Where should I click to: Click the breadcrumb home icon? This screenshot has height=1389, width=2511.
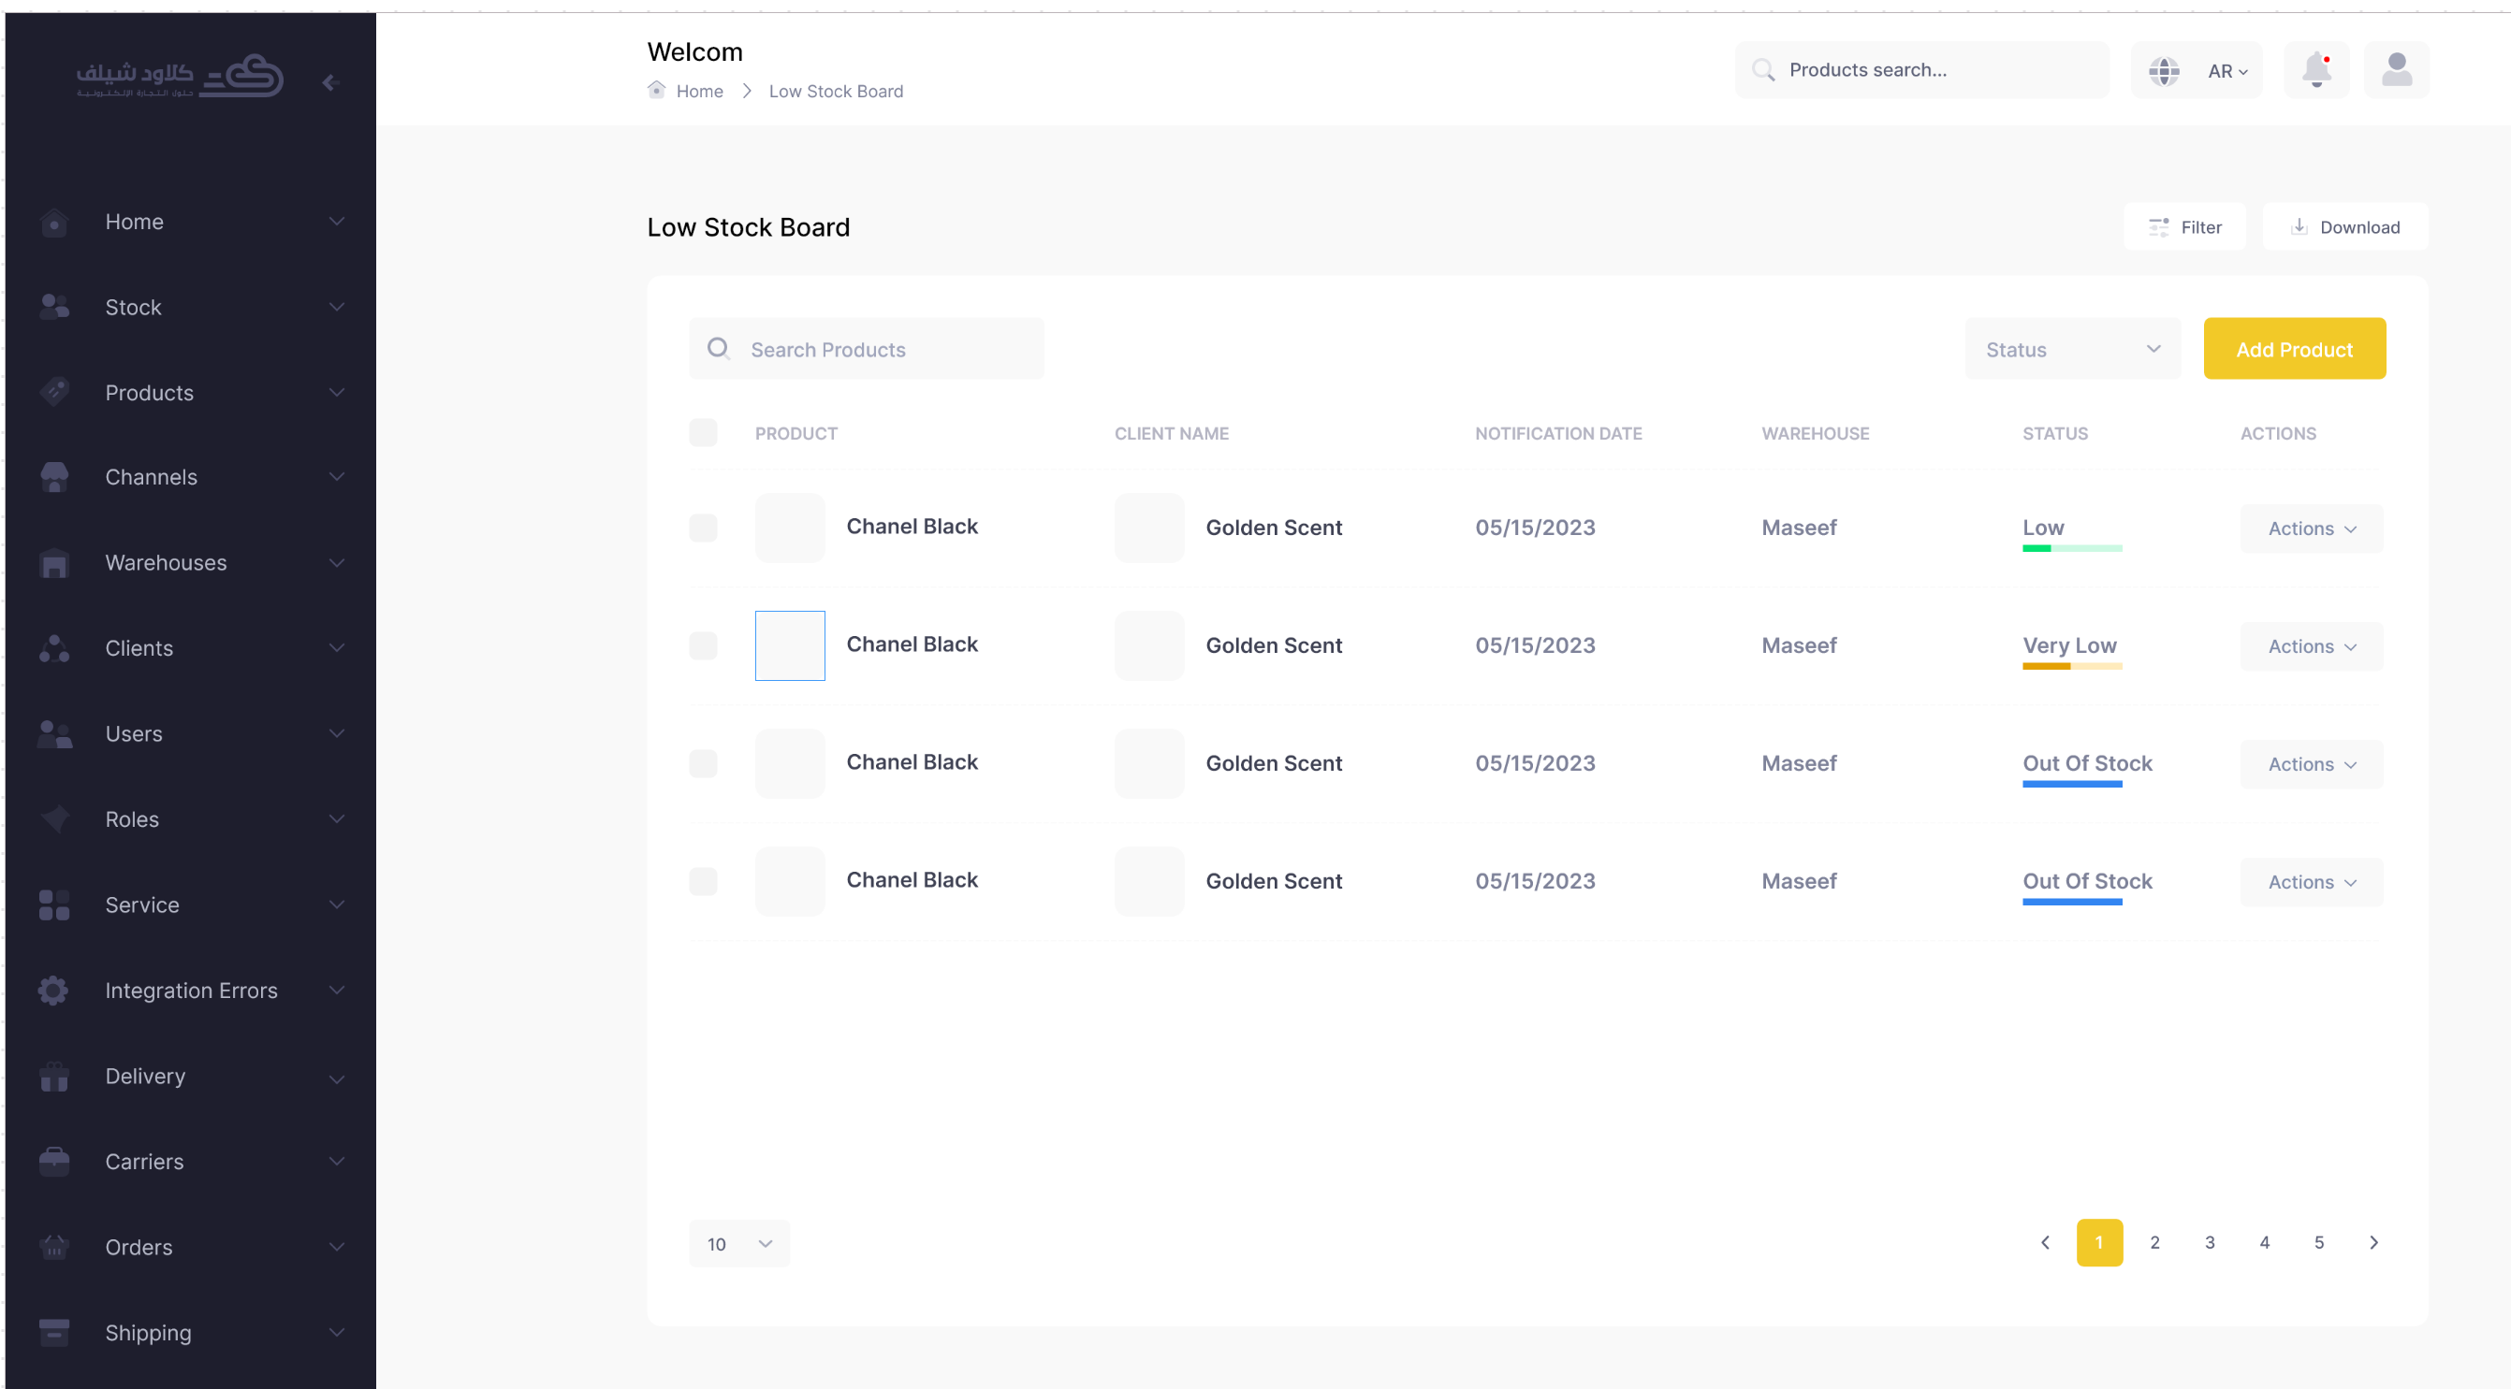(656, 91)
